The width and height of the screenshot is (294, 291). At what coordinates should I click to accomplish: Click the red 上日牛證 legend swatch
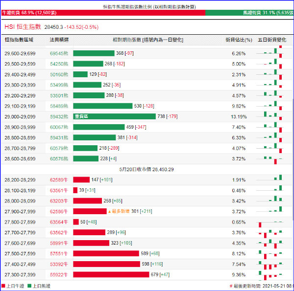click(x=3, y=286)
